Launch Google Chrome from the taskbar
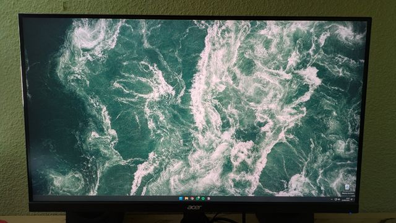Screen dimensions: 396x223 pos(192,198)
